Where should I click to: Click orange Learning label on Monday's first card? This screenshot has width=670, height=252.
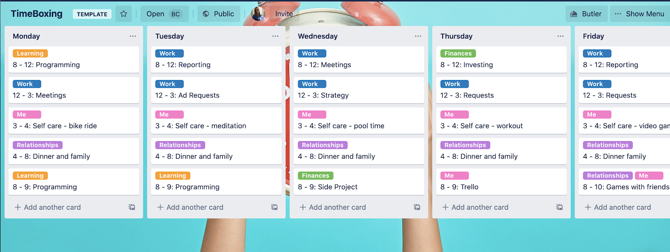coord(30,54)
